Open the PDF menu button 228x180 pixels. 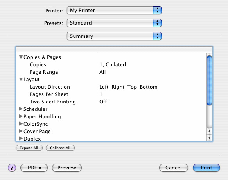(x=34, y=168)
